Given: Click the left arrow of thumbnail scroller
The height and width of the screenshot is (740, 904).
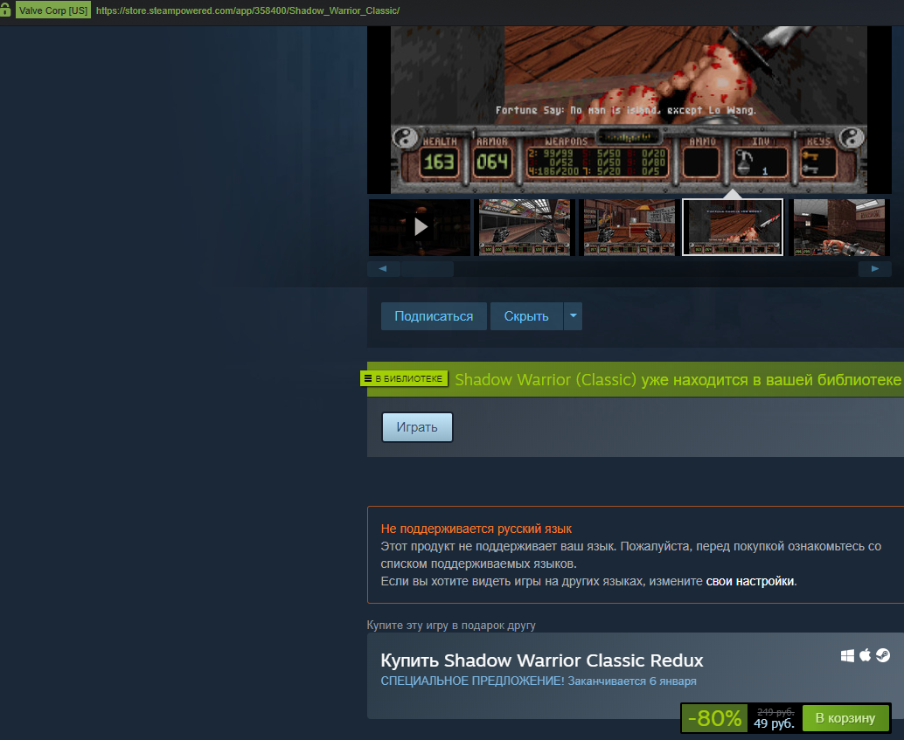Looking at the screenshot, I should (x=383, y=268).
